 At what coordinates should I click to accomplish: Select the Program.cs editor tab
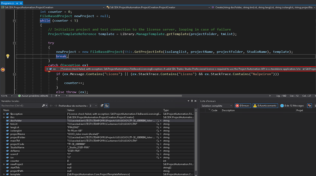[x=8, y=3]
